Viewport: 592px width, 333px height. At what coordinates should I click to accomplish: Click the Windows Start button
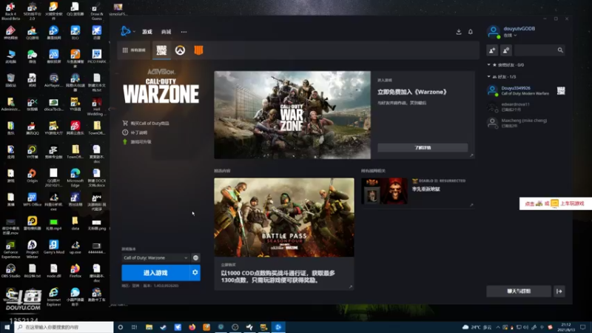(7, 327)
